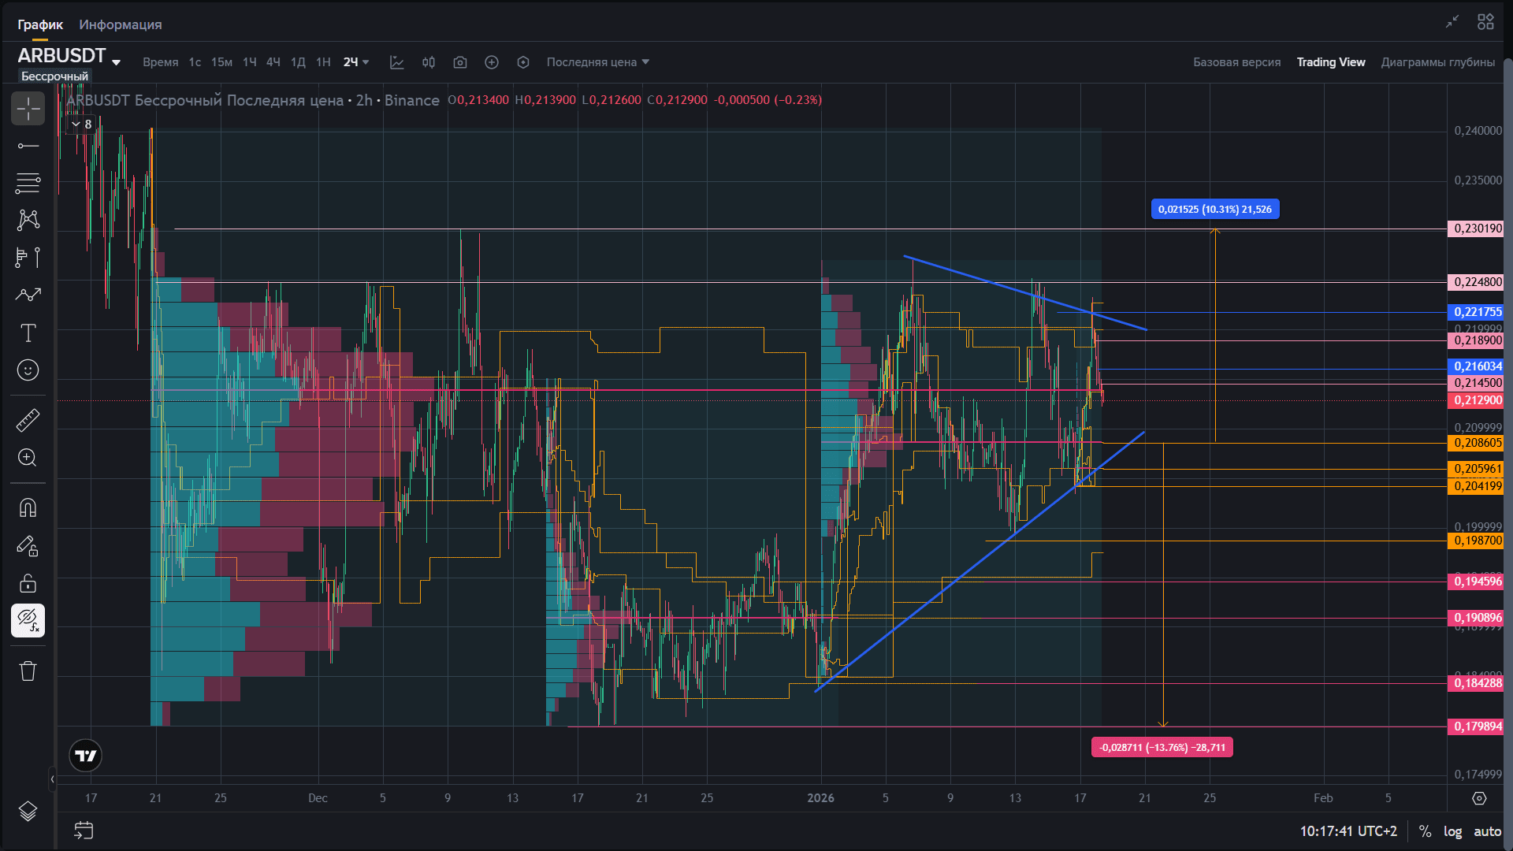Screen dimensions: 1513x851
Task: Switch to Диаграммы глубины view
Action: 1437,62
